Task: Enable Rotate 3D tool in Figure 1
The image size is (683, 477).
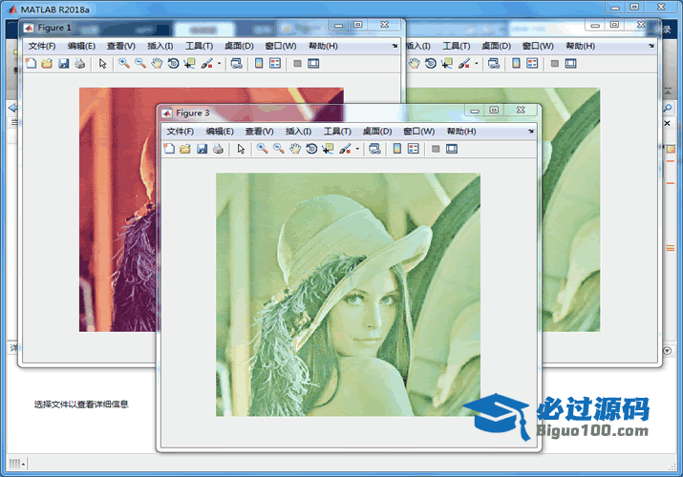Action: [x=173, y=64]
